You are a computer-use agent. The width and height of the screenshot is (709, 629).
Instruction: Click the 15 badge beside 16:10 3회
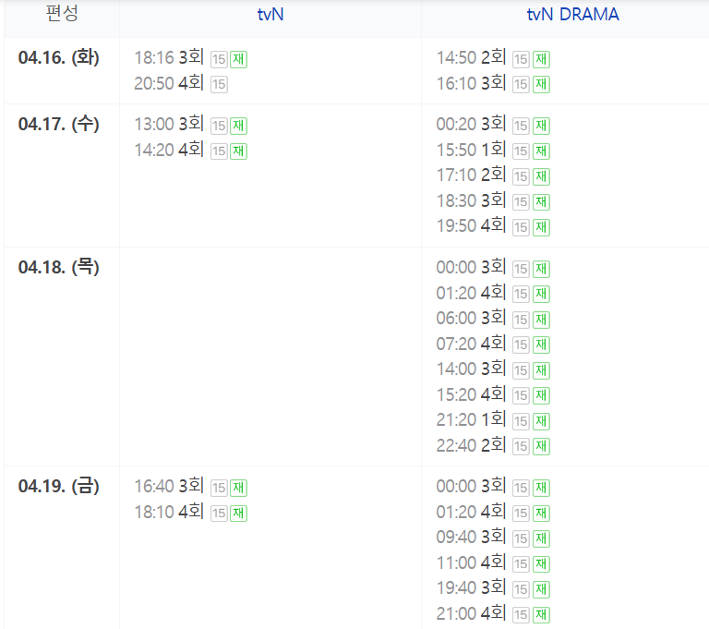tap(521, 85)
